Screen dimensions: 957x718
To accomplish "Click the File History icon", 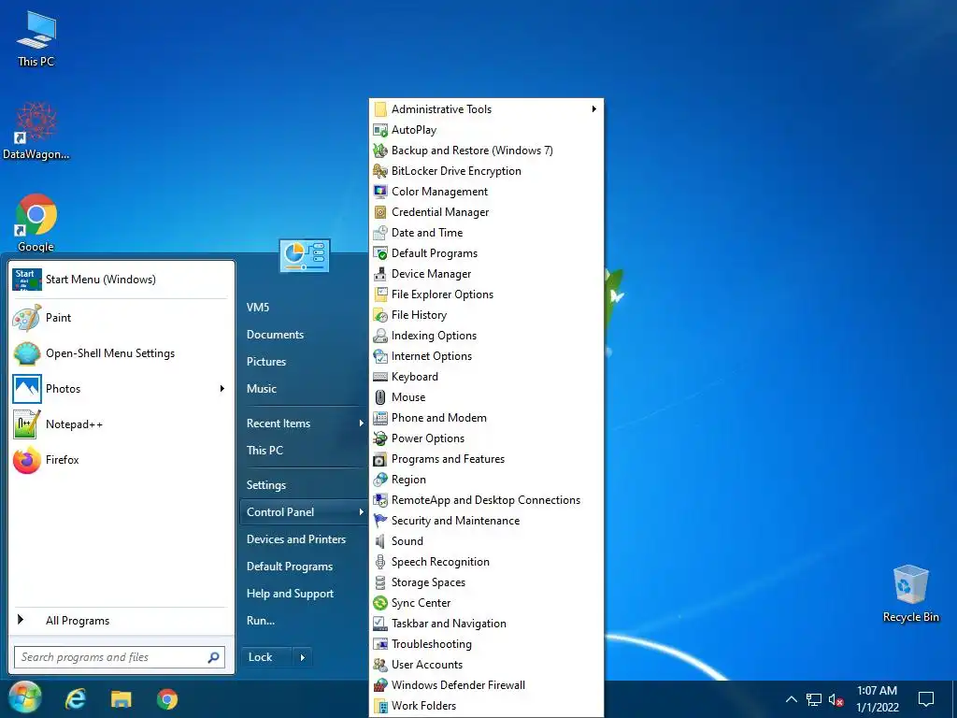I will click(x=380, y=315).
